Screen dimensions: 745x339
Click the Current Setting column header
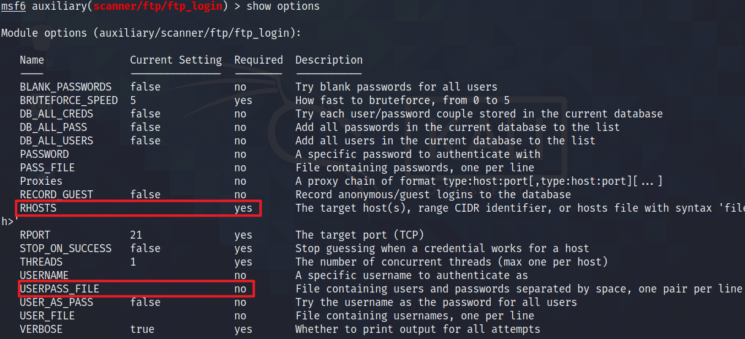pyautogui.click(x=176, y=60)
